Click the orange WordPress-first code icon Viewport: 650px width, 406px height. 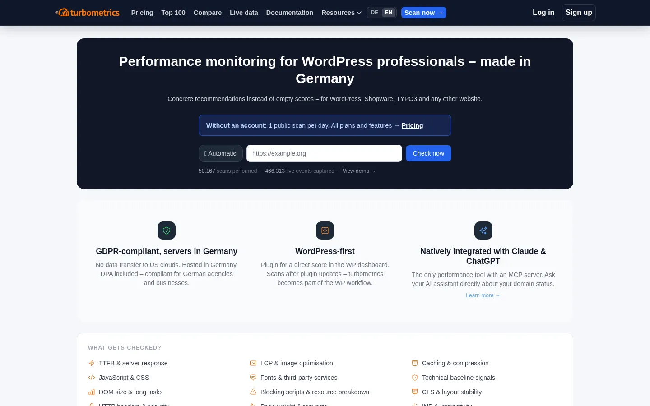325,231
